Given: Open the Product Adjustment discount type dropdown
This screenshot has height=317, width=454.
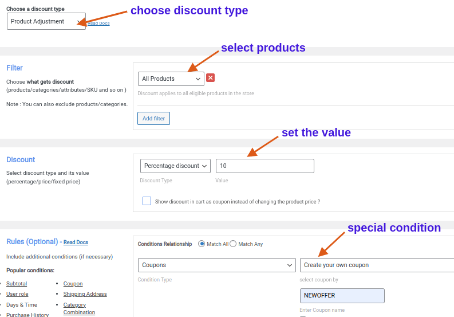Looking at the screenshot, I should pyautogui.click(x=46, y=22).
